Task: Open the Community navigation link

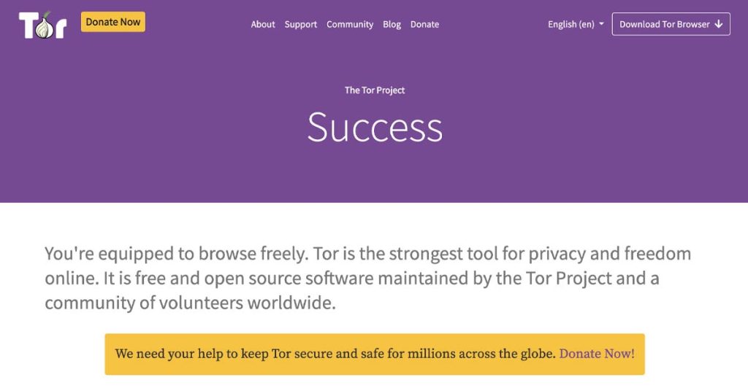Action: point(350,24)
